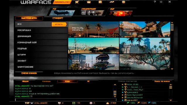The height and width of the screenshot is (105, 187).
Task: Select ЗАХВАТ game mode
Action: tap(41, 61)
